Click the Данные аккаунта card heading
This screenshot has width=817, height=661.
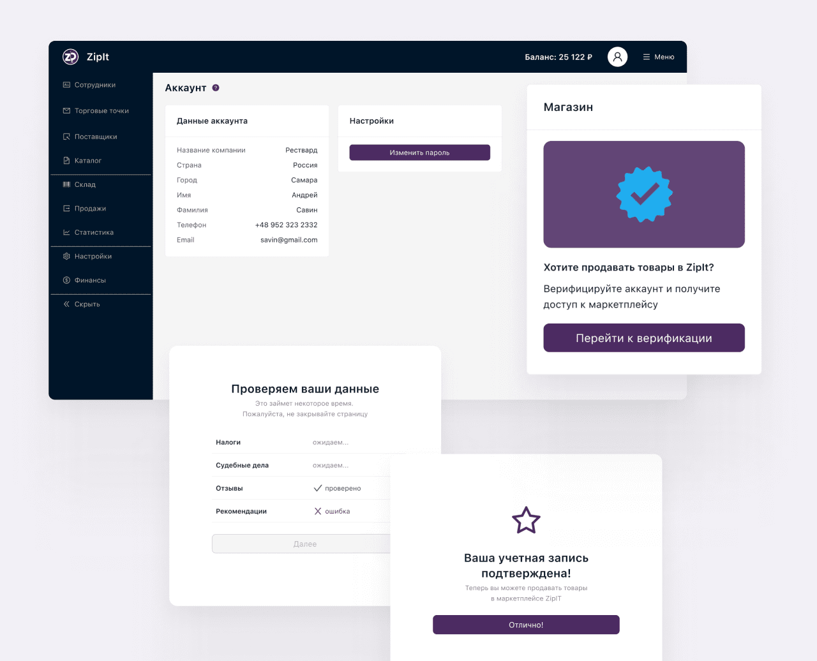click(212, 121)
